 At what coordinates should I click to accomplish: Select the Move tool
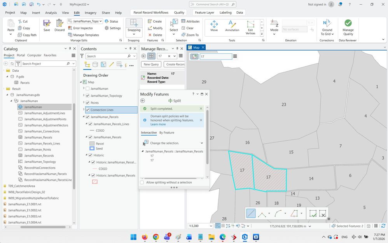[214, 26]
